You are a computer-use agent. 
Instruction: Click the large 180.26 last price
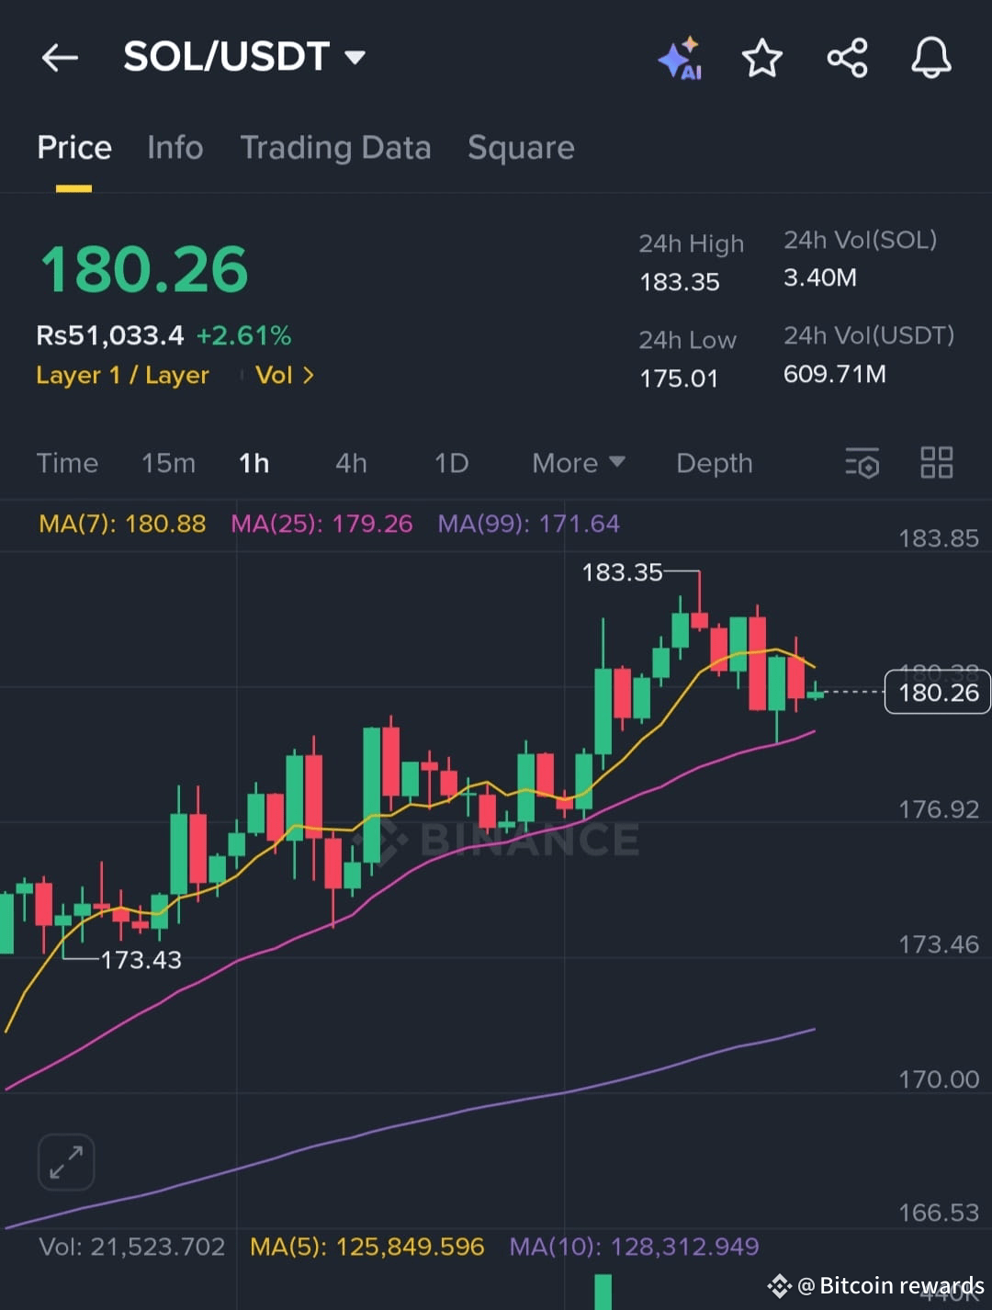[144, 270]
